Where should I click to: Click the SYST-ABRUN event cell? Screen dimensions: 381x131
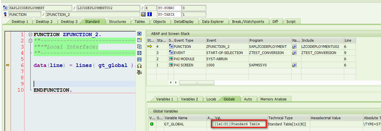227,59
